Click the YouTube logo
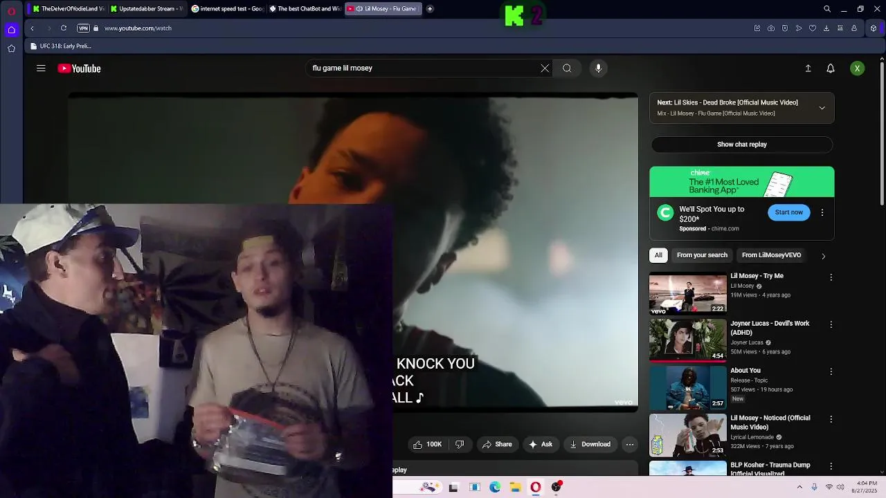The height and width of the screenshot is (498, 886). tap(79, 68)
